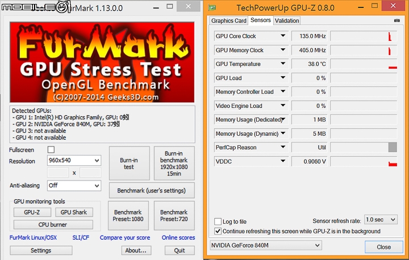Open the Validation tab

[287, 20]
